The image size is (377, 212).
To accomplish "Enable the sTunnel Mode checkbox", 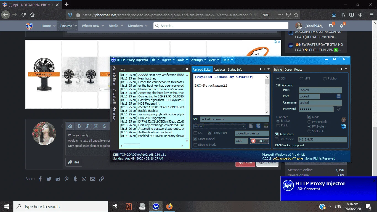I will [x=195, y=145].
